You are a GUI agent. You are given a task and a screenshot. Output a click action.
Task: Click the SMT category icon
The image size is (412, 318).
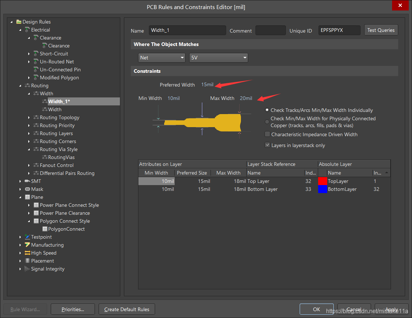click(27, 181)
